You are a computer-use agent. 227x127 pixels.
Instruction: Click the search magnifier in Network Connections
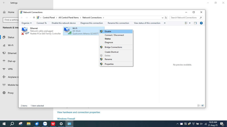pos(201,17)
